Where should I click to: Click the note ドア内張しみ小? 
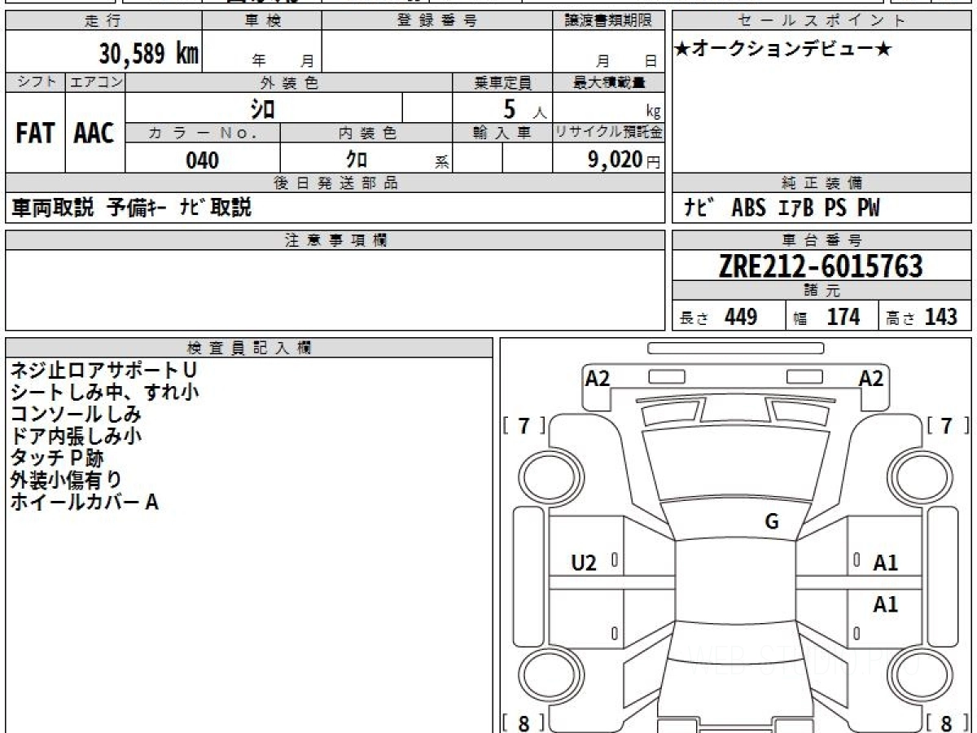point(76,437)
